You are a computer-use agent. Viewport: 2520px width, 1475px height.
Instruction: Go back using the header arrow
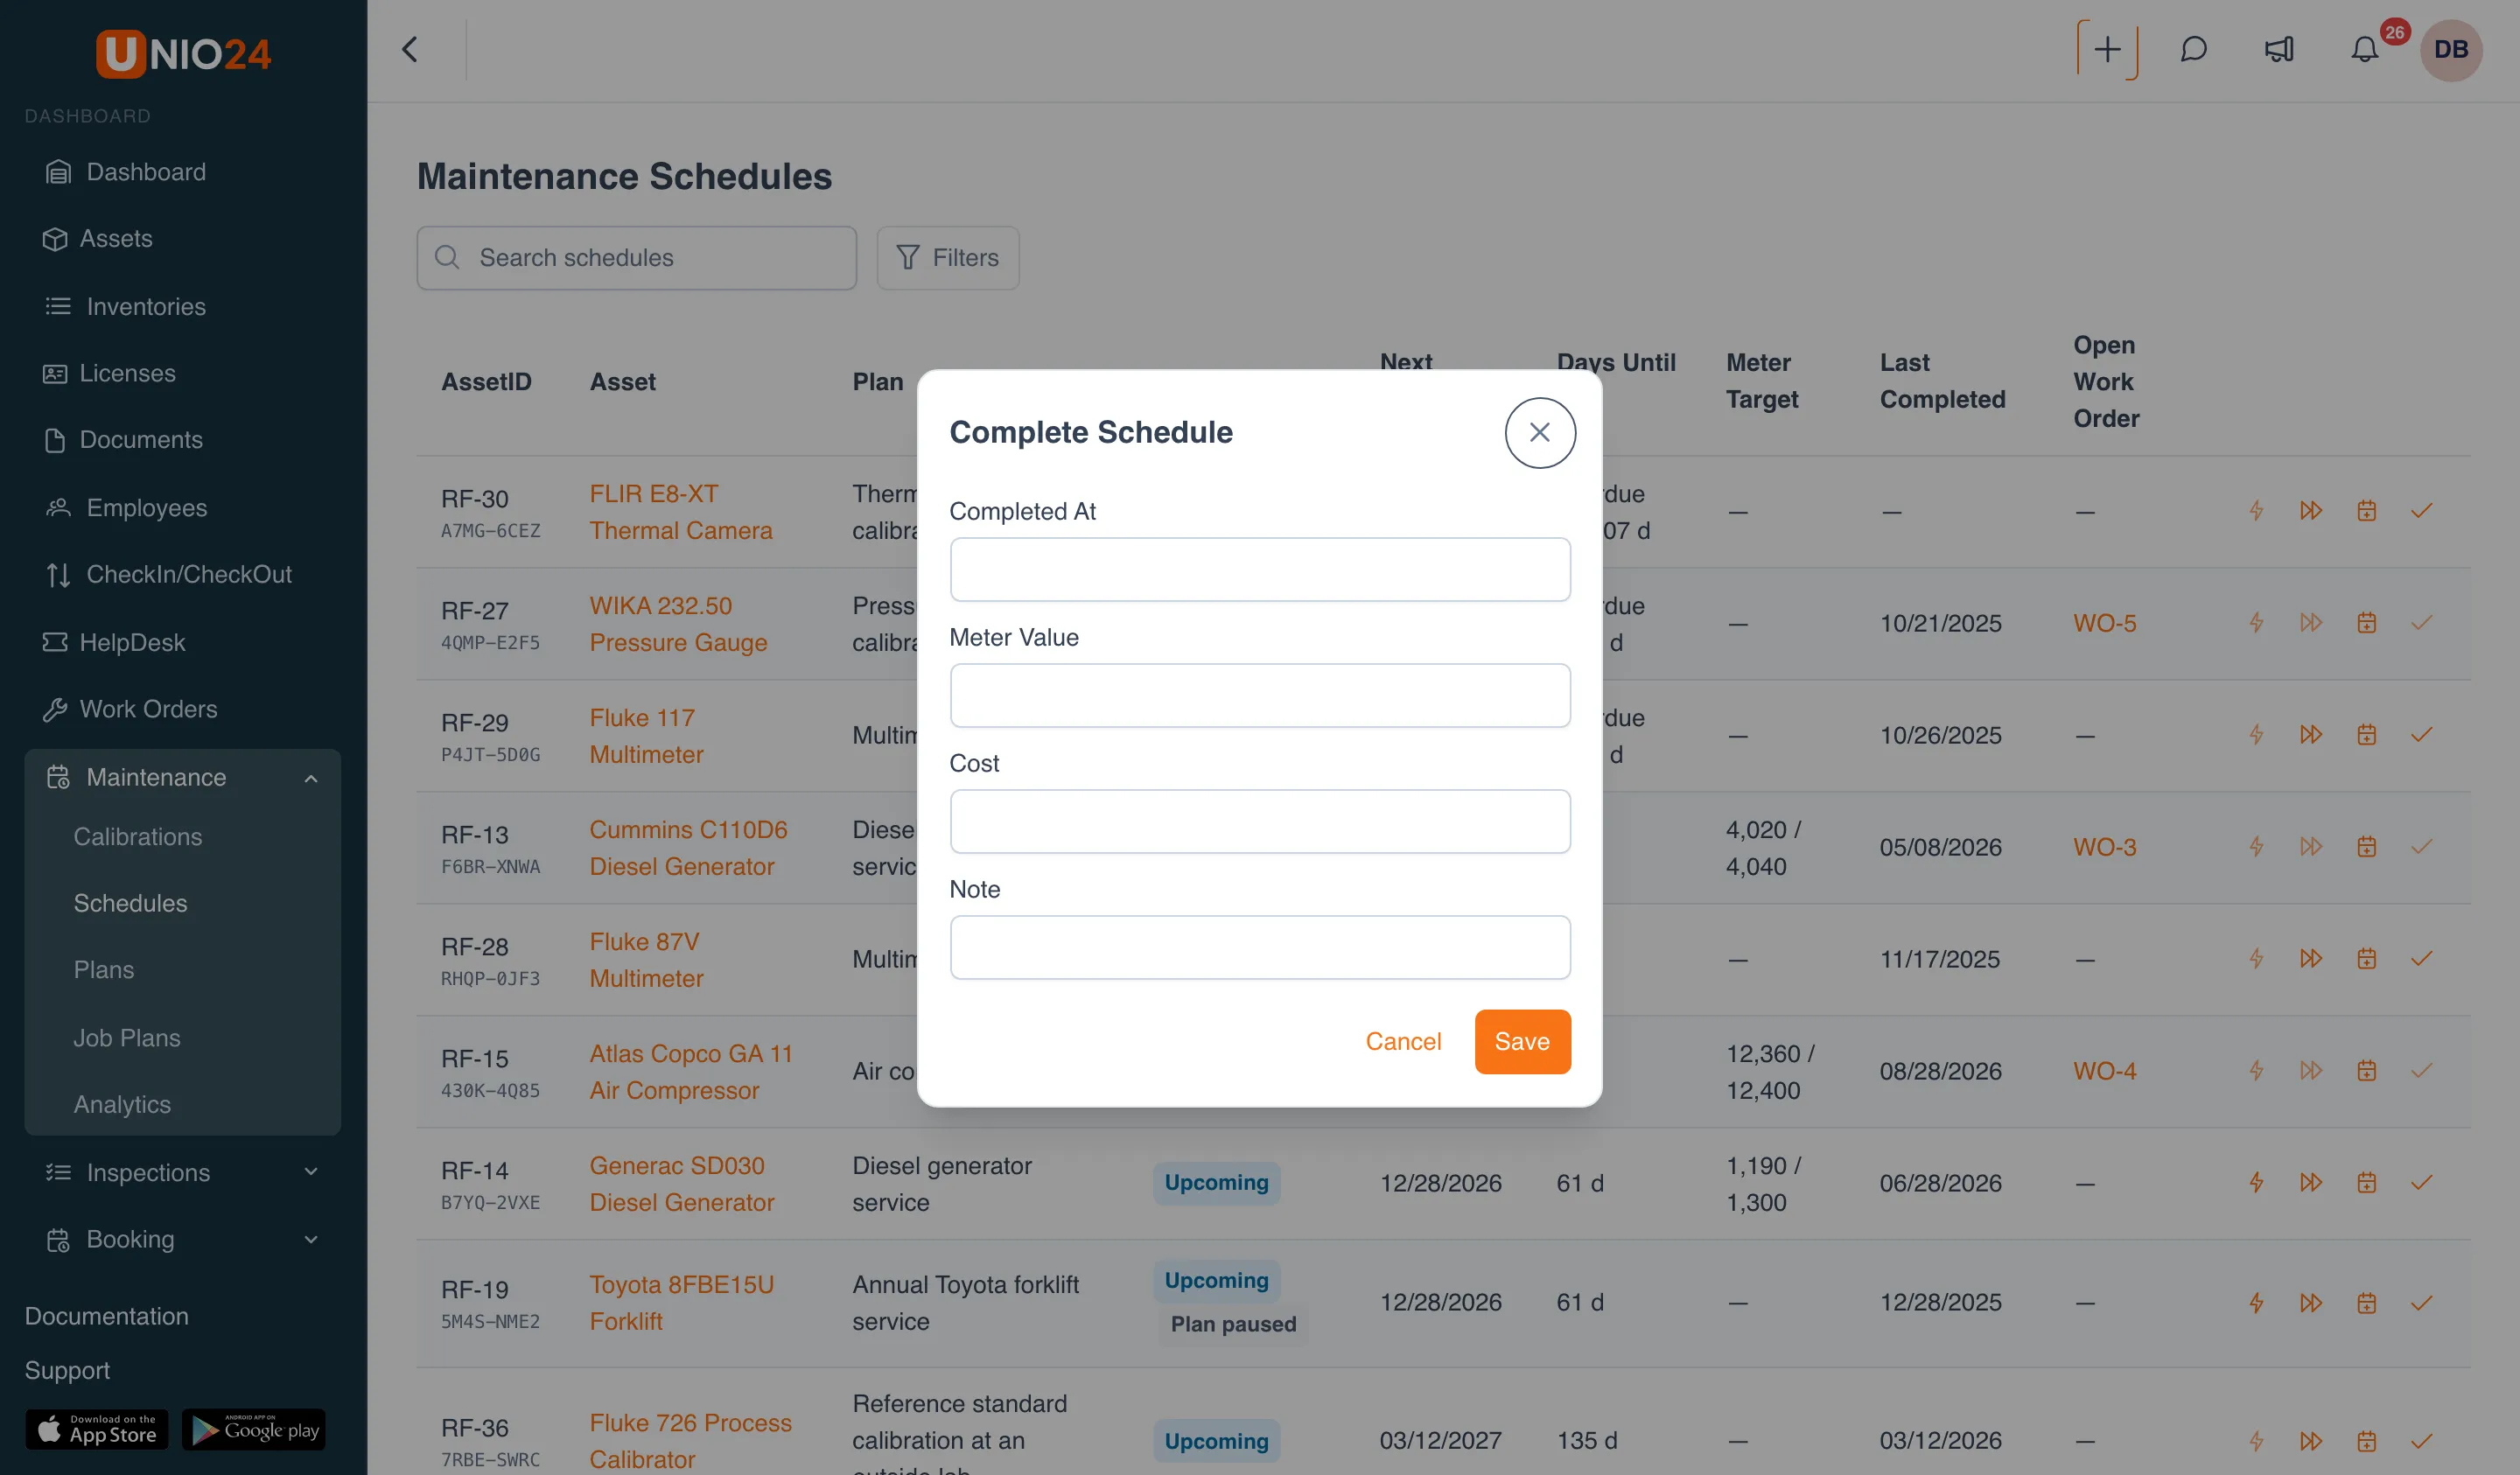pos(410,49)
